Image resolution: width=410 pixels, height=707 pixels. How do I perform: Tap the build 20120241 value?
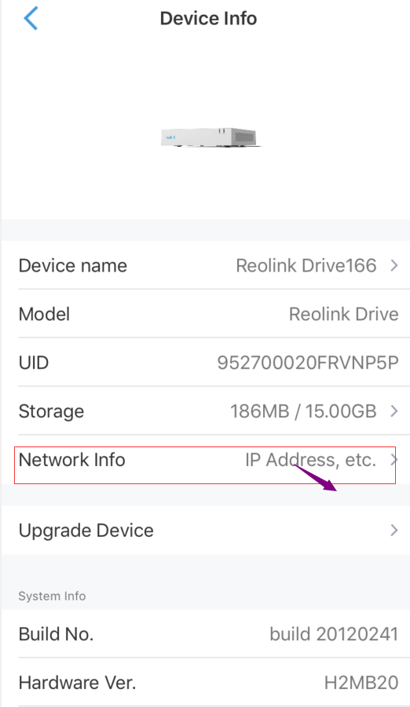tap(334, 634)
